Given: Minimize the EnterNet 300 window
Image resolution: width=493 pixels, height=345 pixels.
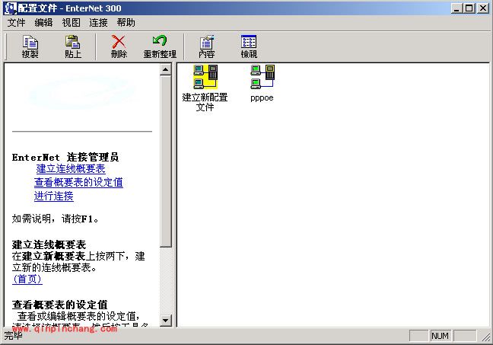Looking at the screenshot, I should (x=457, y=8).
